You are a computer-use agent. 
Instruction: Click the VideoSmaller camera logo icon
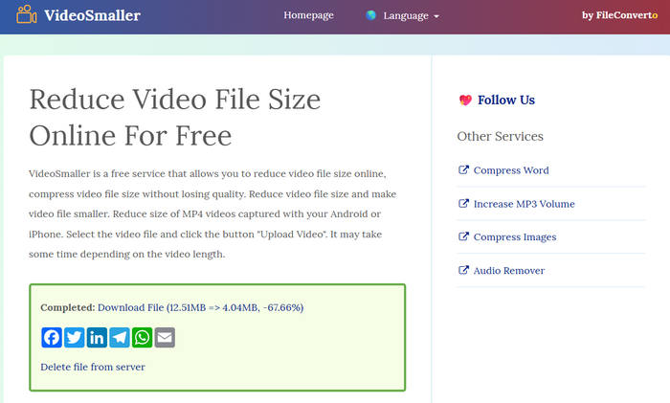[27, 14]
